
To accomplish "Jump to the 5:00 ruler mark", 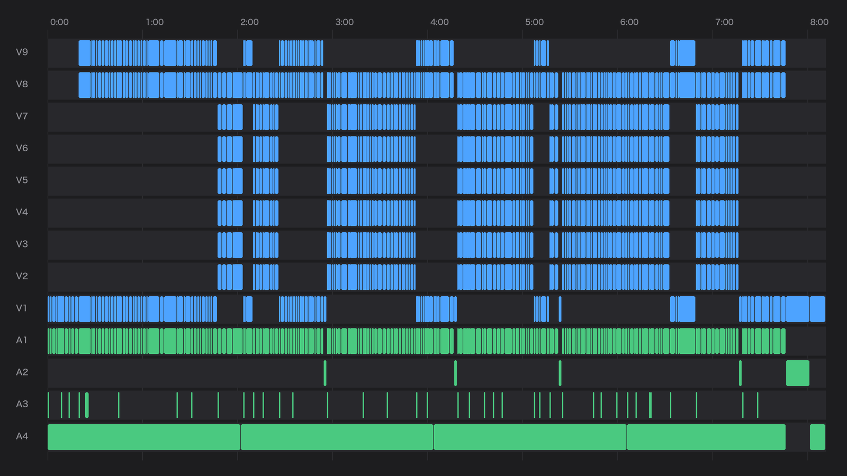I will 534,22.
